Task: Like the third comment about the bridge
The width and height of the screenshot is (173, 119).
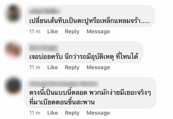Action: pyautogui.click(x=53, y=113)
